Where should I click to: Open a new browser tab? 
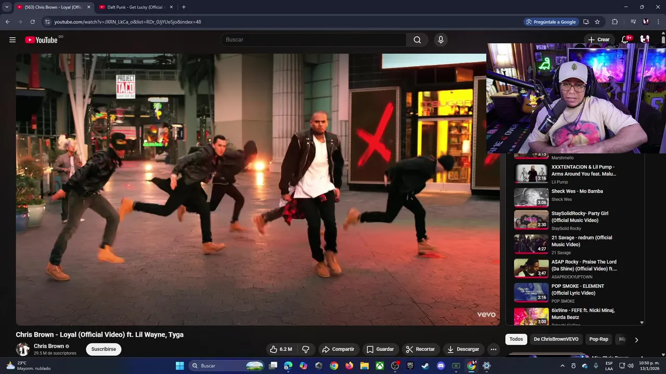(x=184, y=7)
